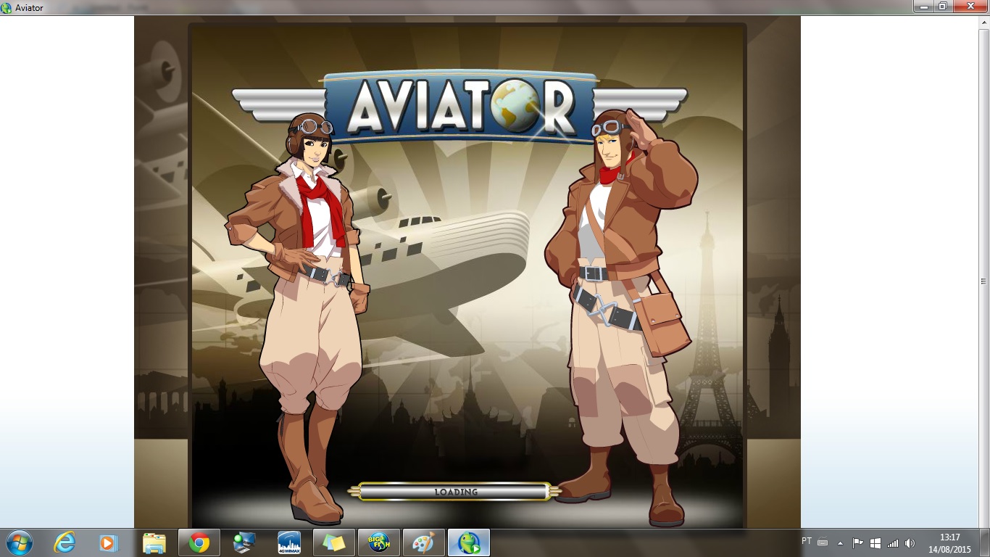
Task: Click the Aviator game logo banner
Action: pos(459,107)
